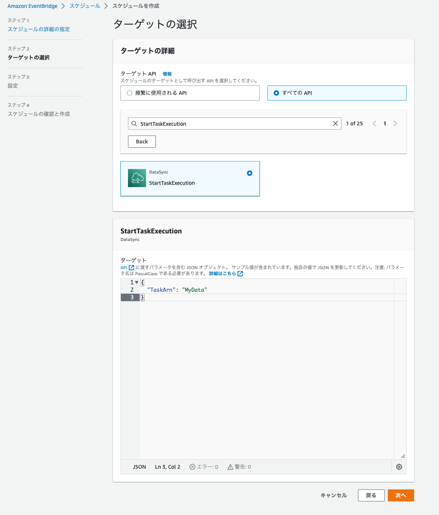
Task: Open the 情報 link next to ターゲット API
Action: pos(167,74)
